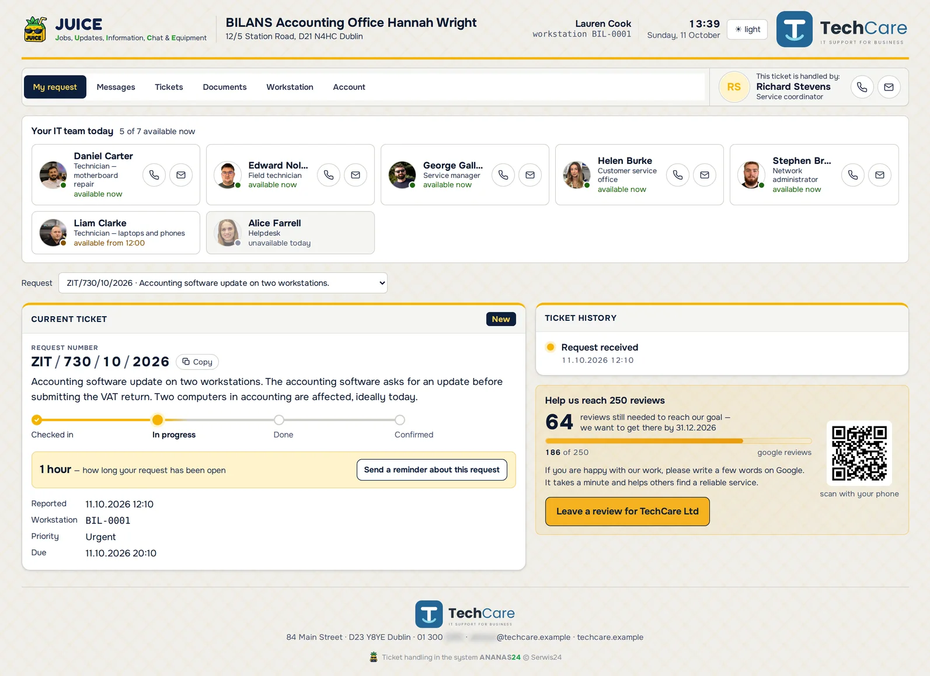Click the In progress step marker

click(157, 420)
